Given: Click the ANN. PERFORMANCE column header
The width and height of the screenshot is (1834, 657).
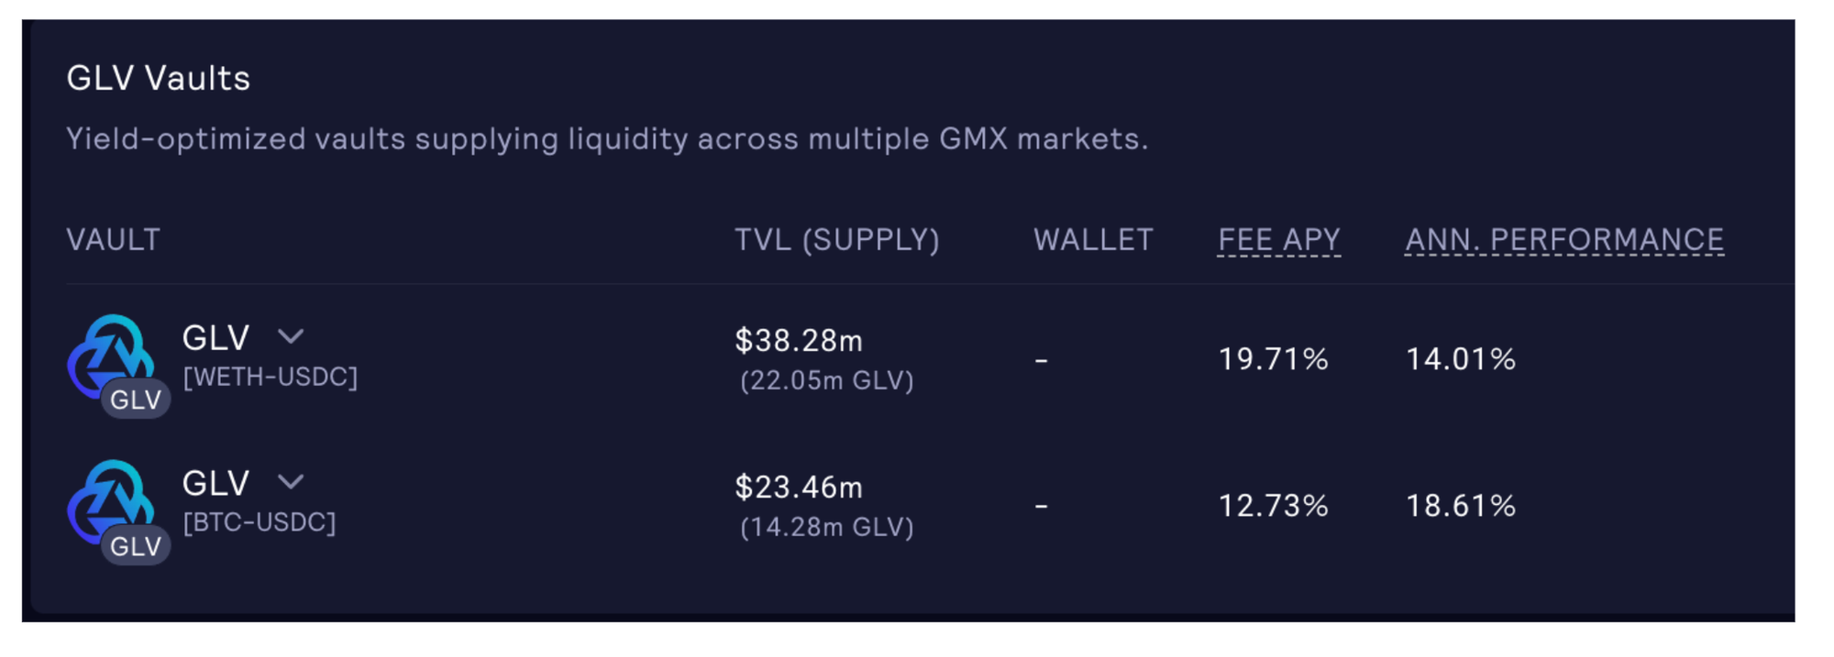Looking at the screenshot, I should click(x=1563, y=240).
